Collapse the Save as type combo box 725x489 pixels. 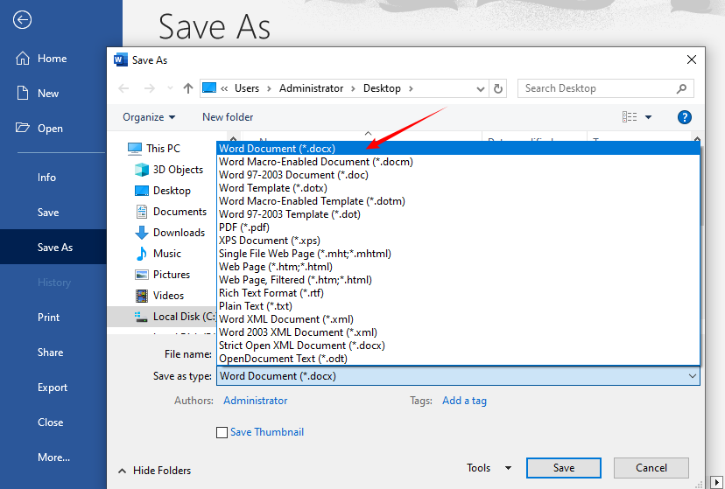click(x=693, y=376)
